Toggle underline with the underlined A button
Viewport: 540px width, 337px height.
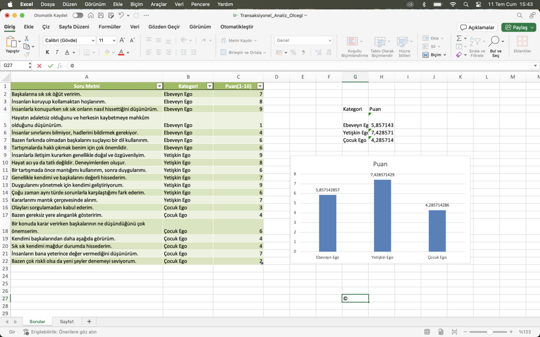coord(67,53)
